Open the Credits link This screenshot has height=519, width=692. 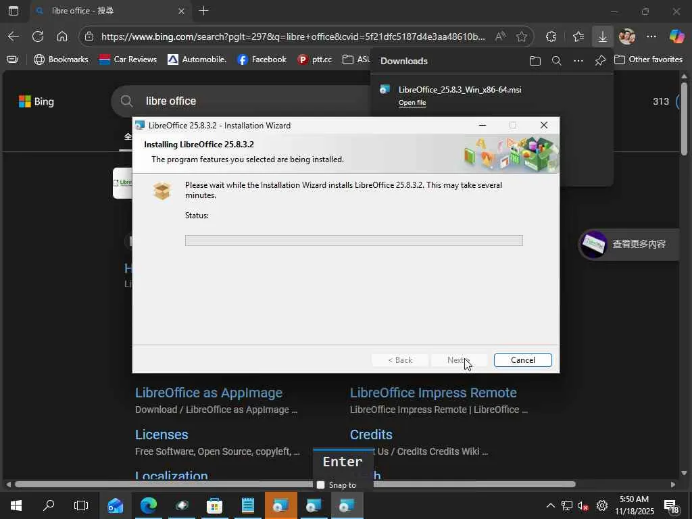[371, 435]
